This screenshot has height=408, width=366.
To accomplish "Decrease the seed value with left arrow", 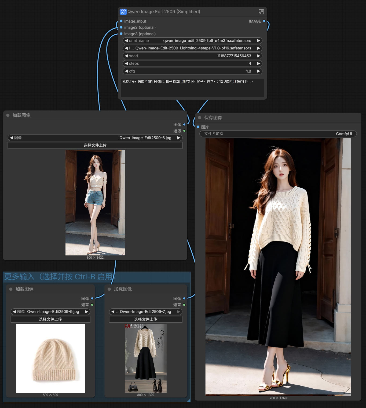I will (x=126, y=56).
